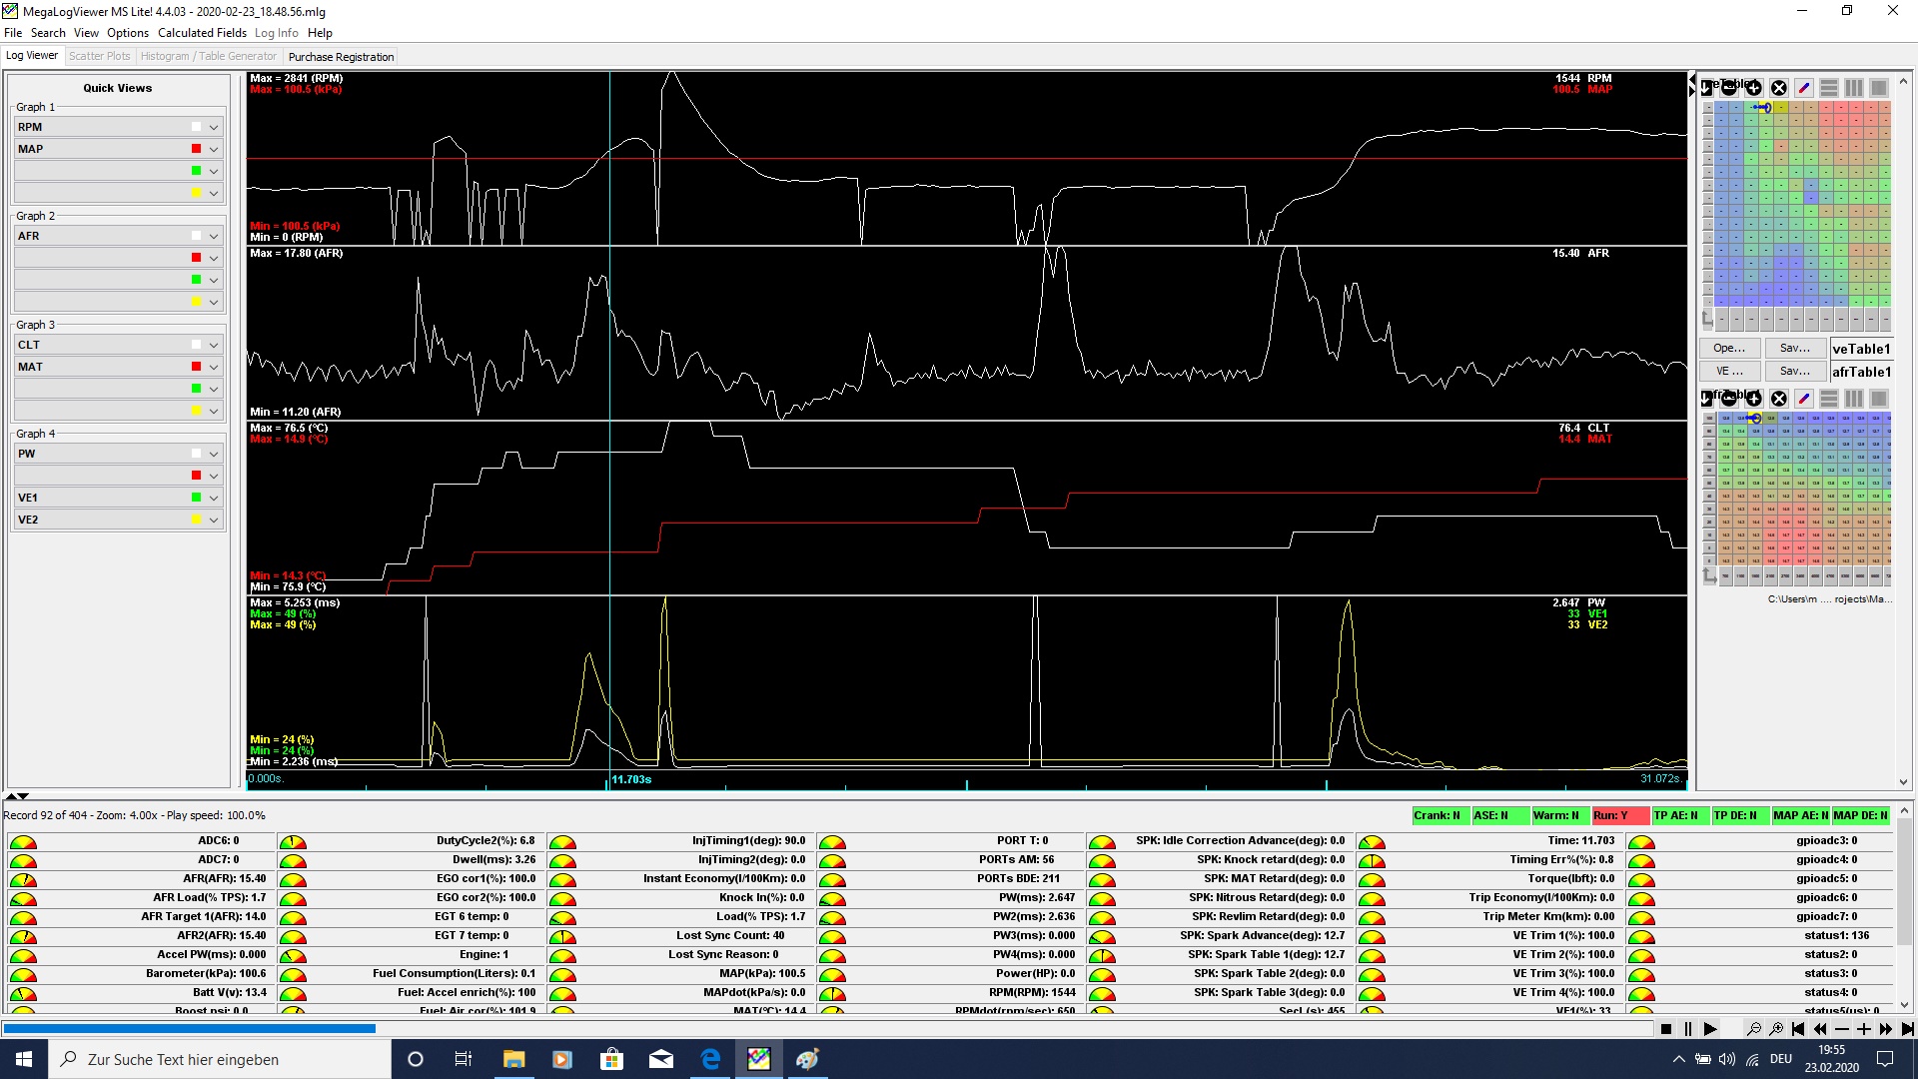Open the Calculated Fields menu

[202, 33]
